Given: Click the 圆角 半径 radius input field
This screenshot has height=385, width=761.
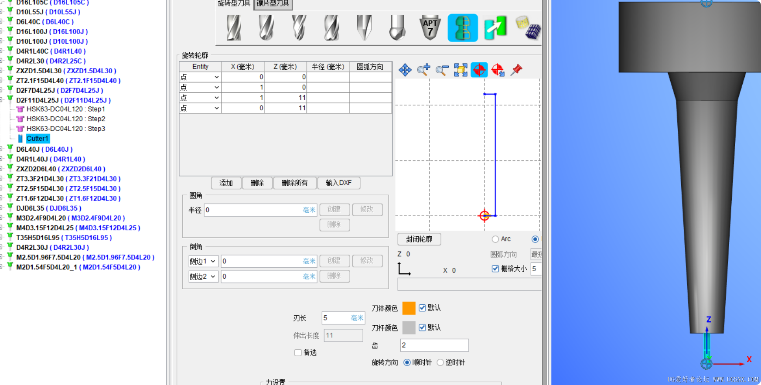Looking at the screenshot, I should pos(261,210).
